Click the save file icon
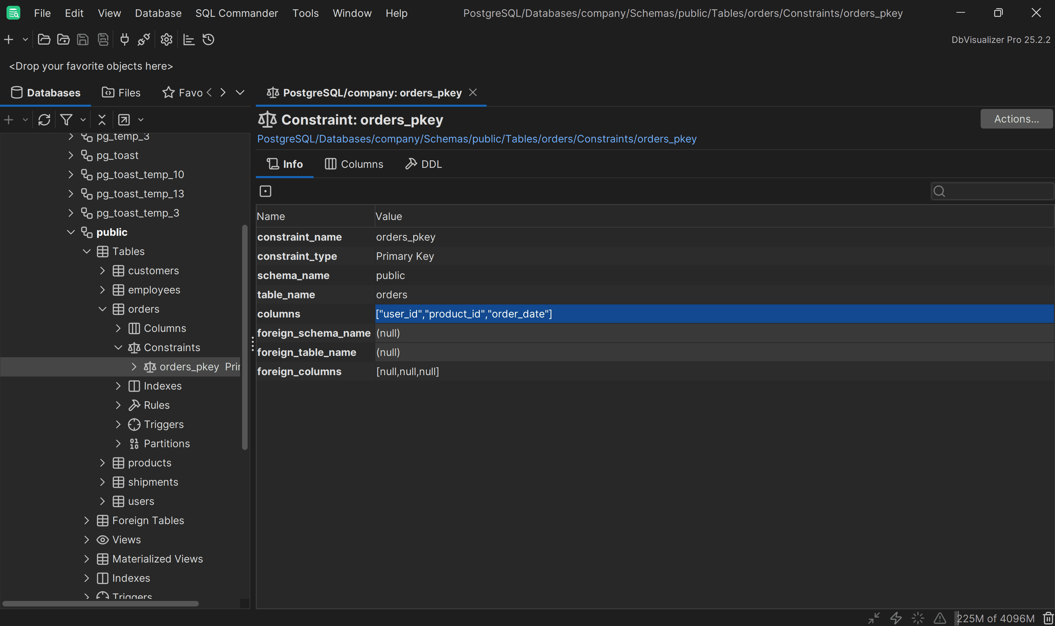Viewport: 1055px width, 626px height. click(83, 40)
